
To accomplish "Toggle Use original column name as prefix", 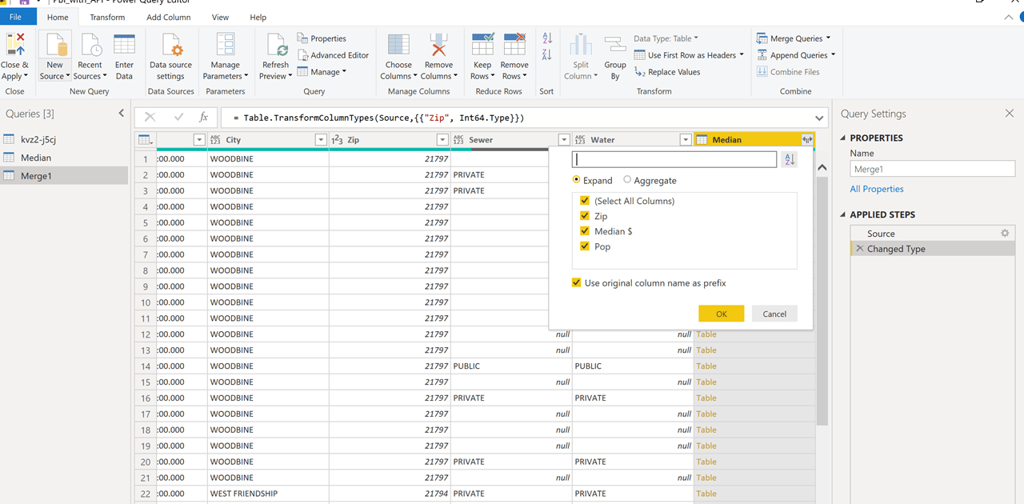I will [x=576, y=283].
